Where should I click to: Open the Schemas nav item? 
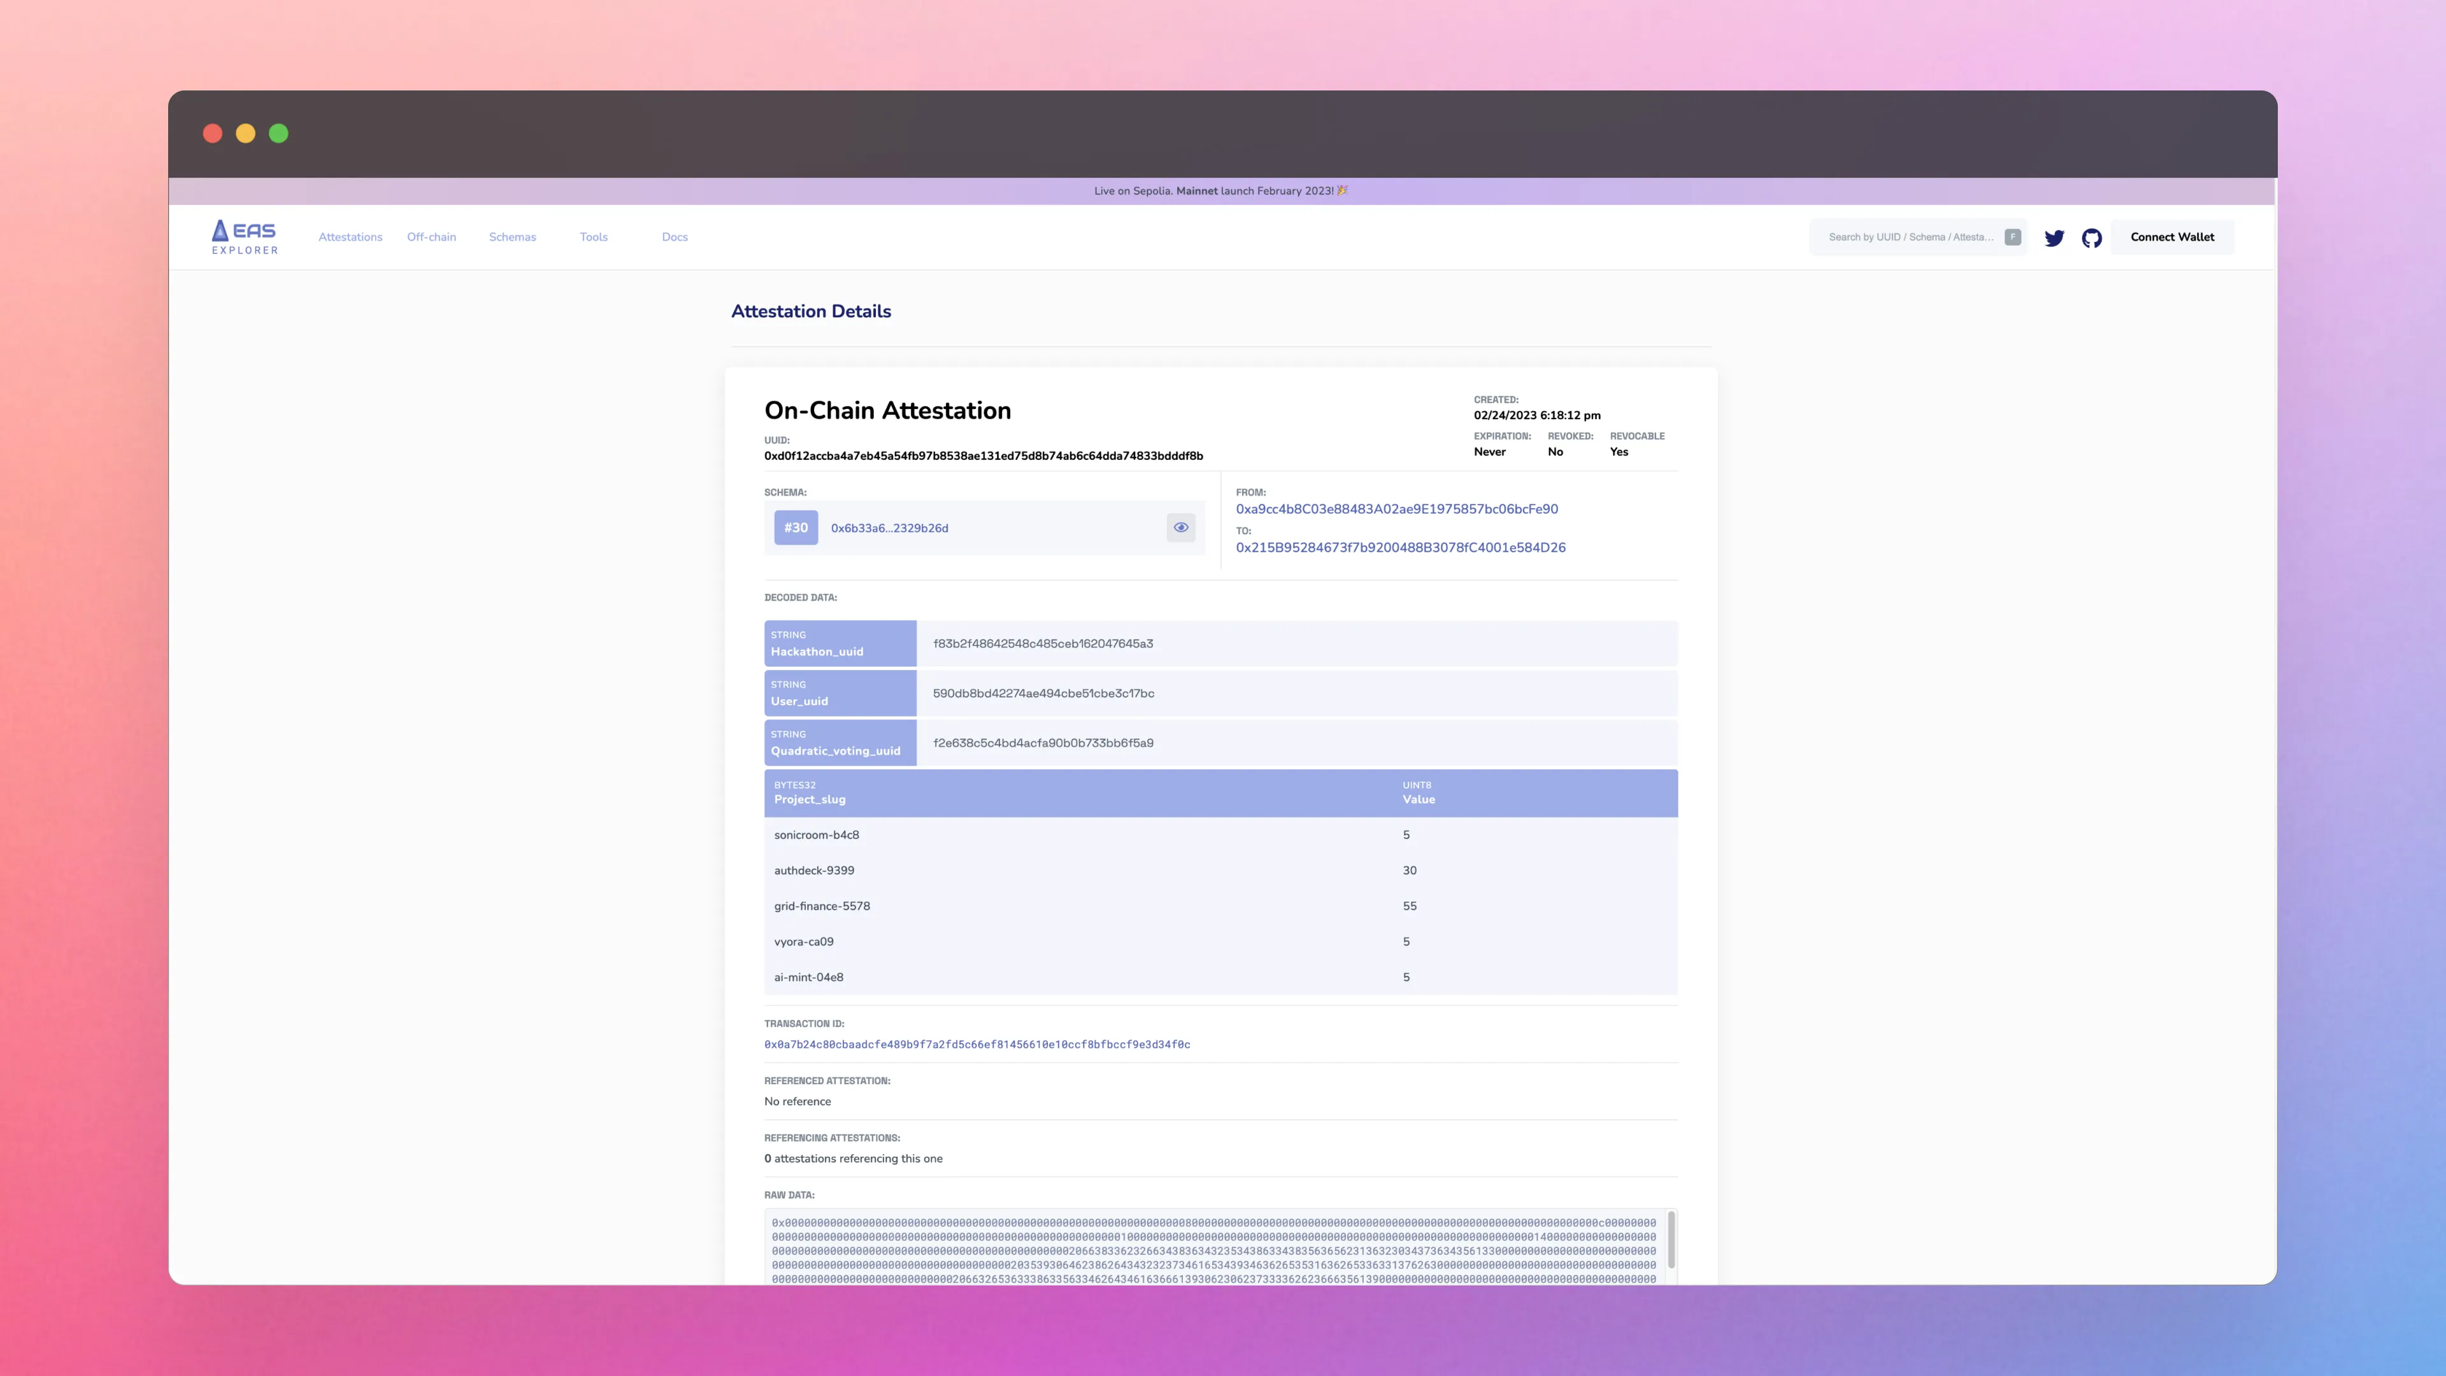[x=513, y=238]
